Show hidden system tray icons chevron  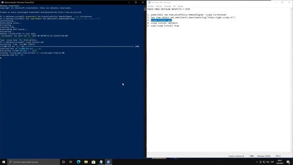pos(256,162)
